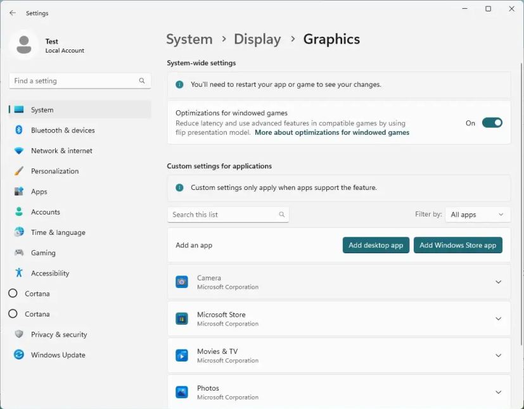Click the Camera app icon
The width and height of the screenshot is (524, 409).
(182, 282)
